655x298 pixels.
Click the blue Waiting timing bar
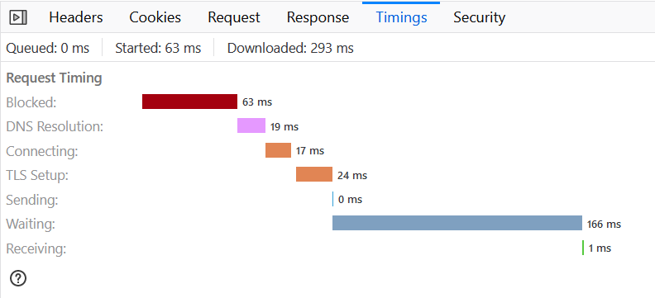457,223
